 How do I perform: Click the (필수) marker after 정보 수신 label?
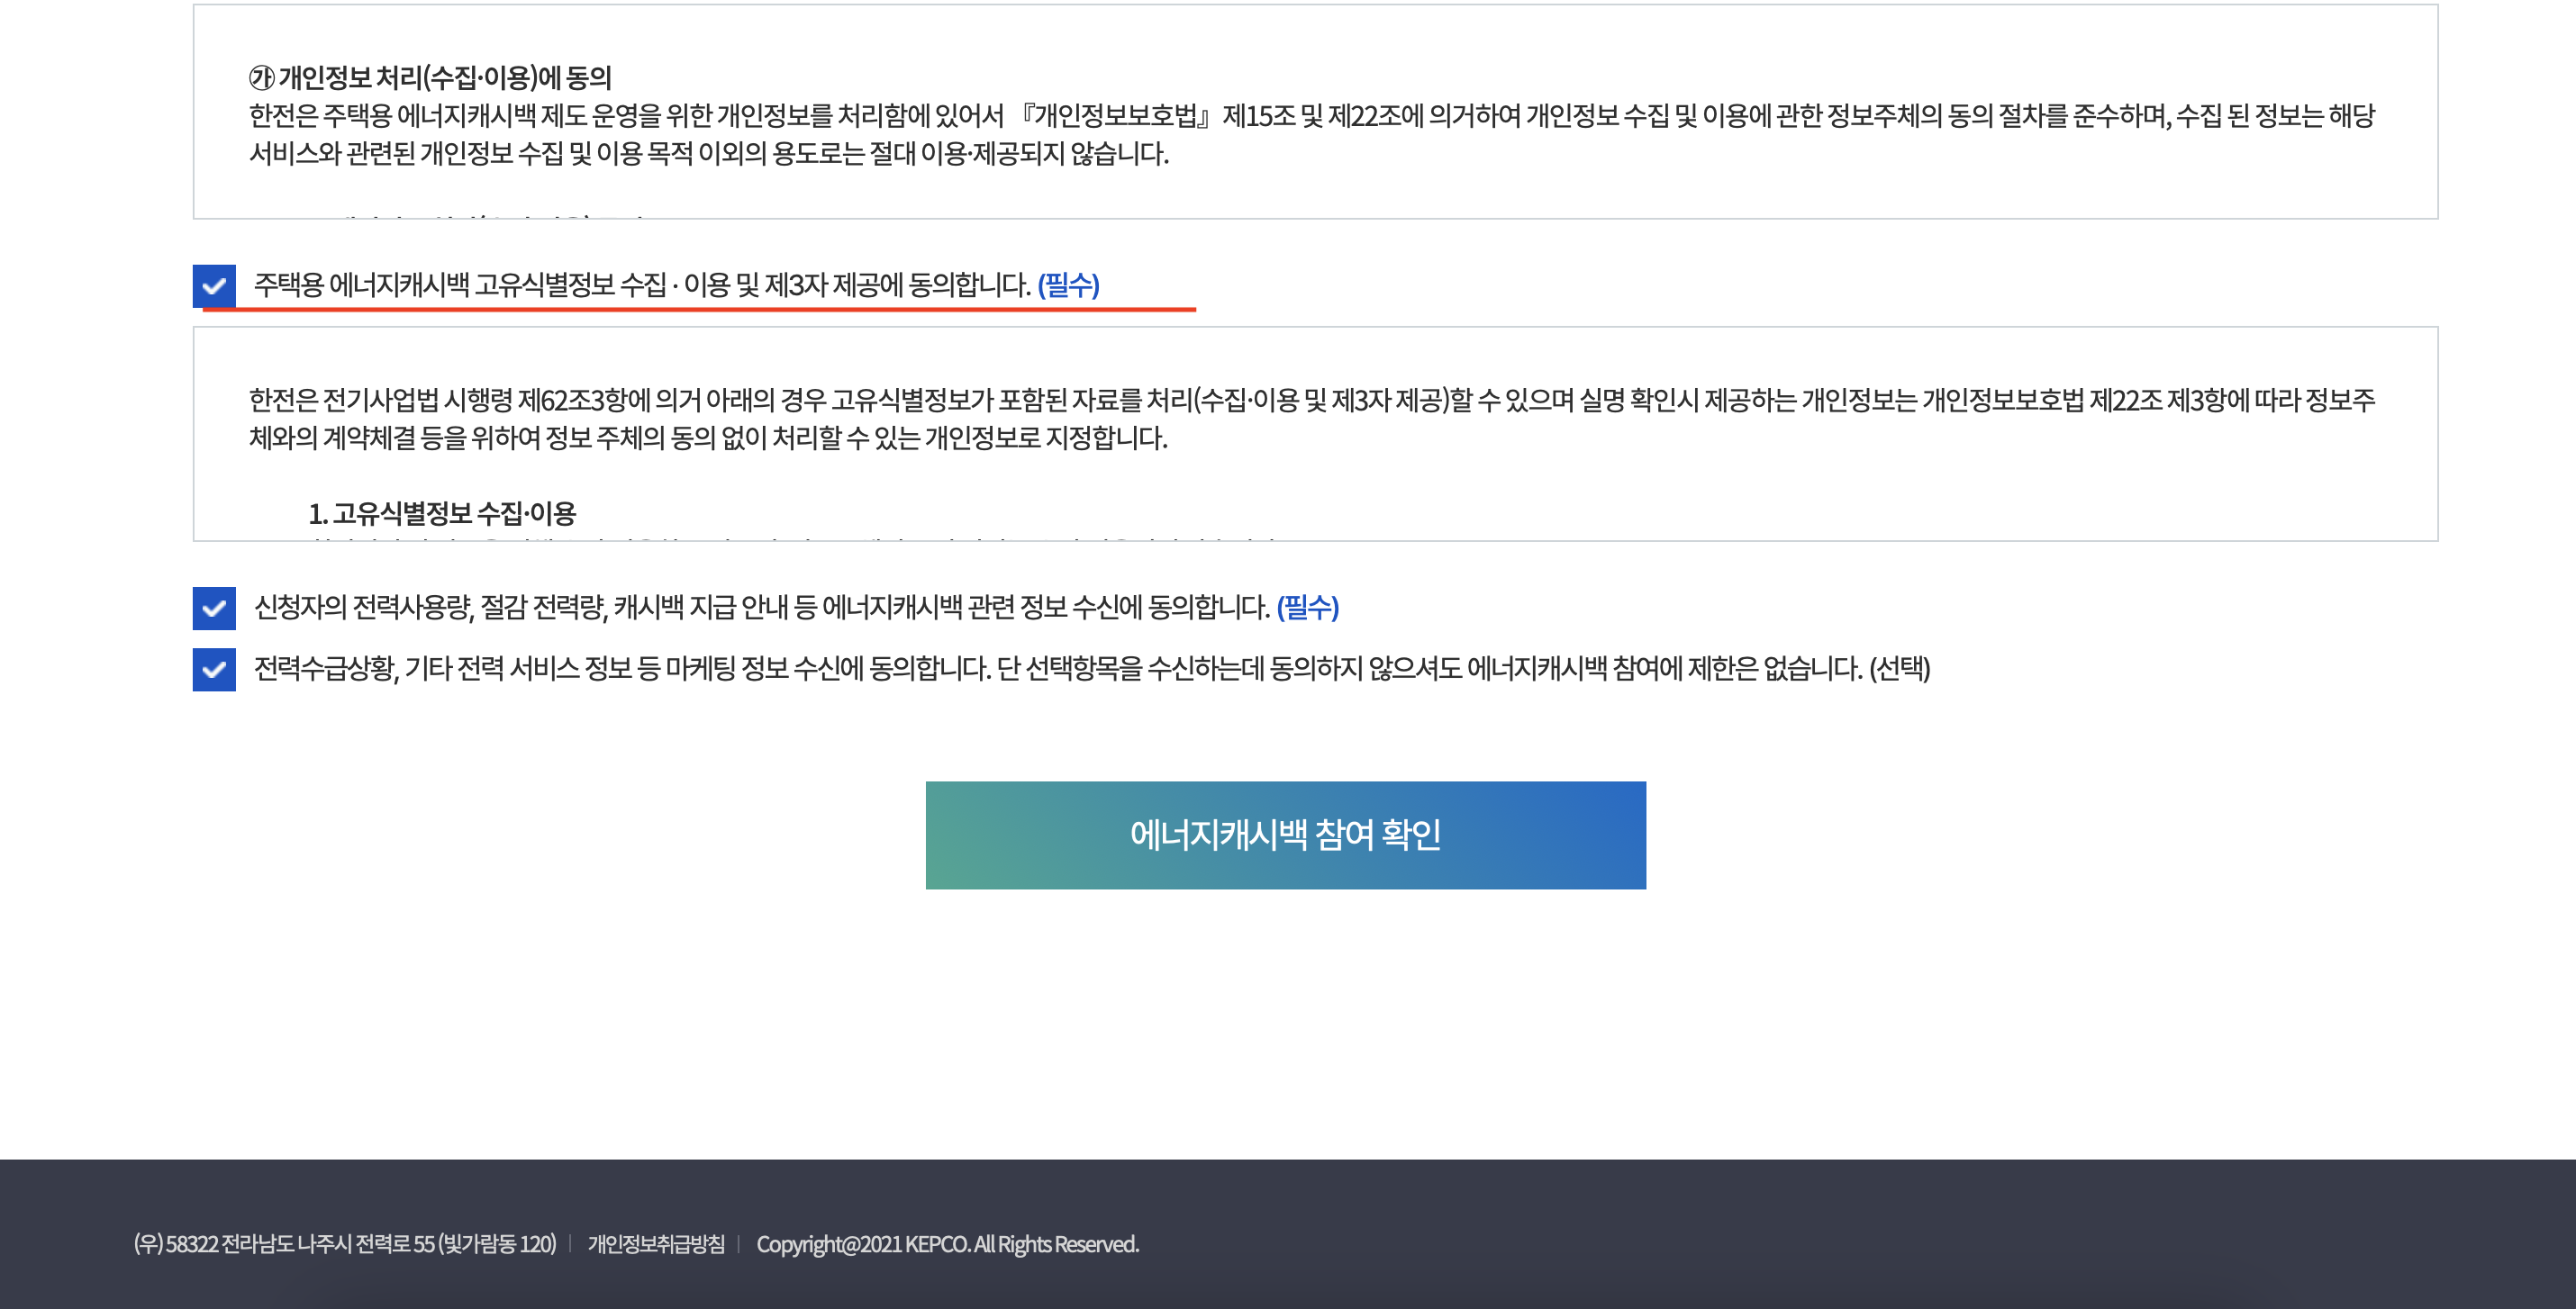(1307, 608)
